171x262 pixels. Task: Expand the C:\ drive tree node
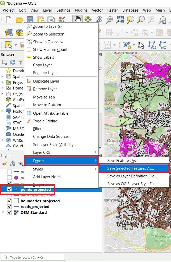tap(2, 94)
